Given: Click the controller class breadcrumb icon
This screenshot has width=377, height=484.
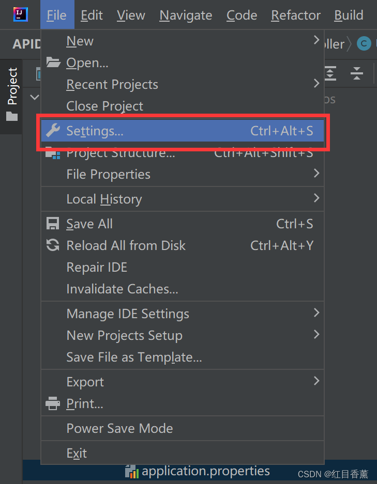Looking at the screenshot, I should click(365, 44).
